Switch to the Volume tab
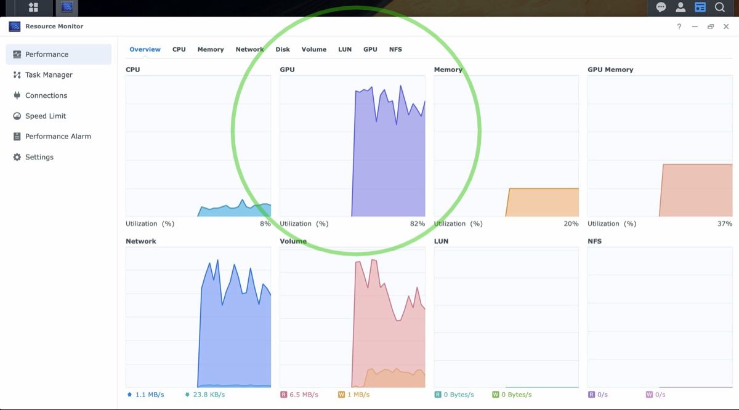Viewport: 739px width, 410px height. 314,49
